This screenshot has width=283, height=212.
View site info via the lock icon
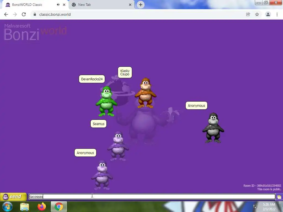[x=35, y=14]
